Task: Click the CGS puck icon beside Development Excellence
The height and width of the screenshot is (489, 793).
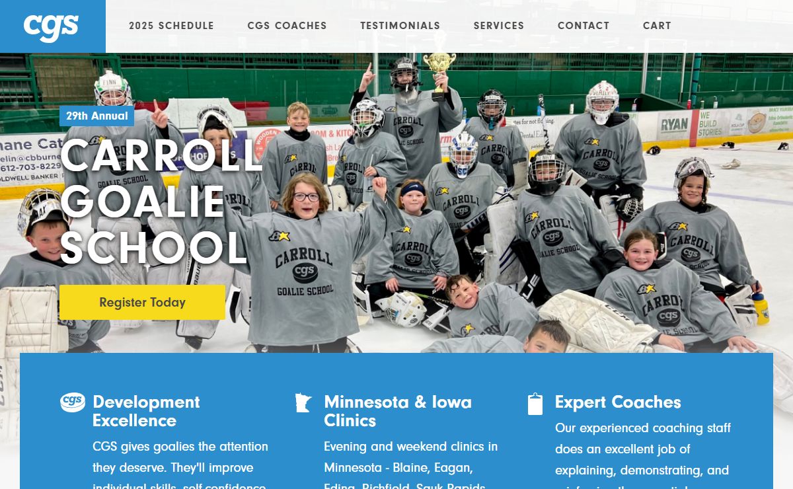Action: coord(73,402)
